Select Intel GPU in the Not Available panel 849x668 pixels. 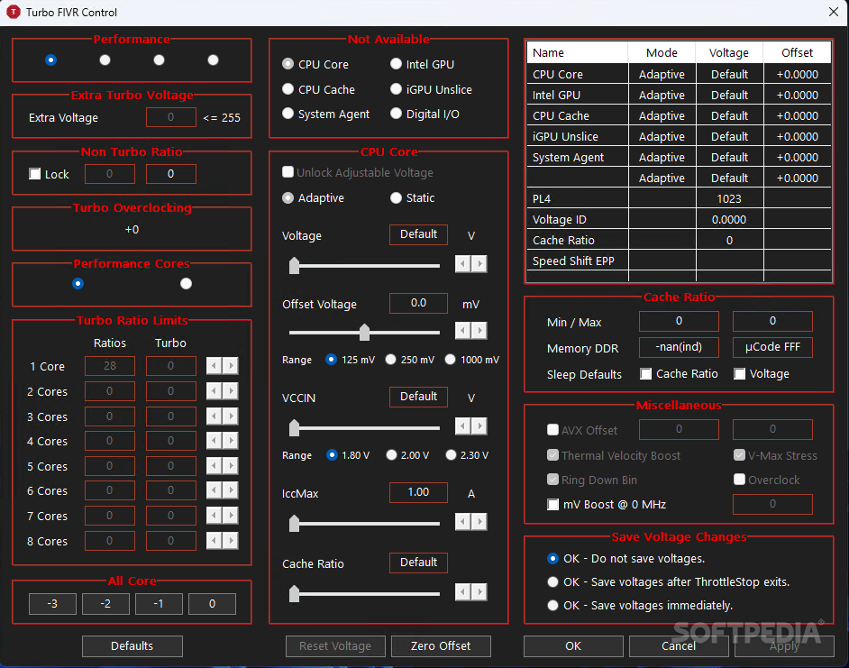(394, 64)
